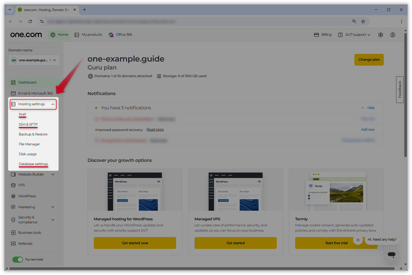Click the vertical Feedback tab

(x=400, y=90)
